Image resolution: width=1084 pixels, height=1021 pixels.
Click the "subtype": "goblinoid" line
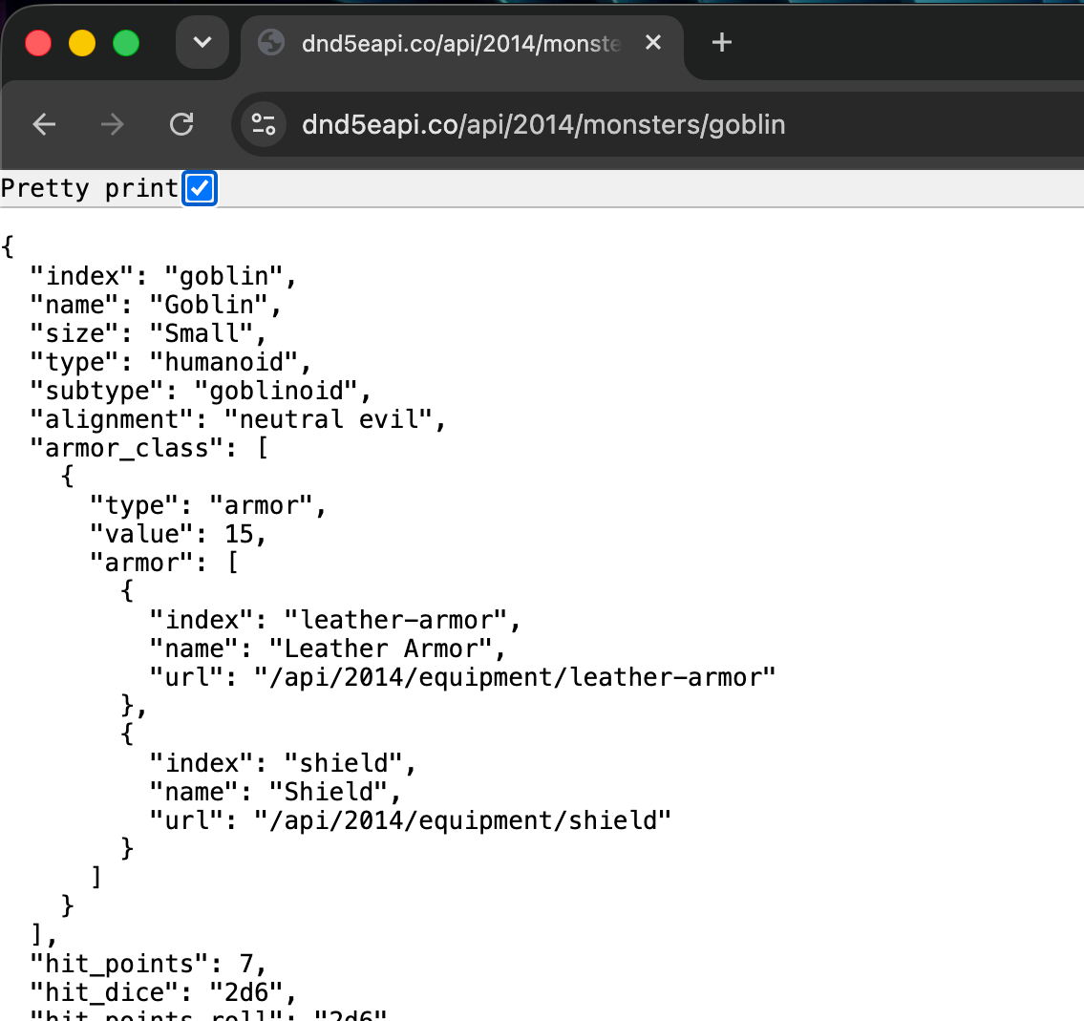point(201,392)
